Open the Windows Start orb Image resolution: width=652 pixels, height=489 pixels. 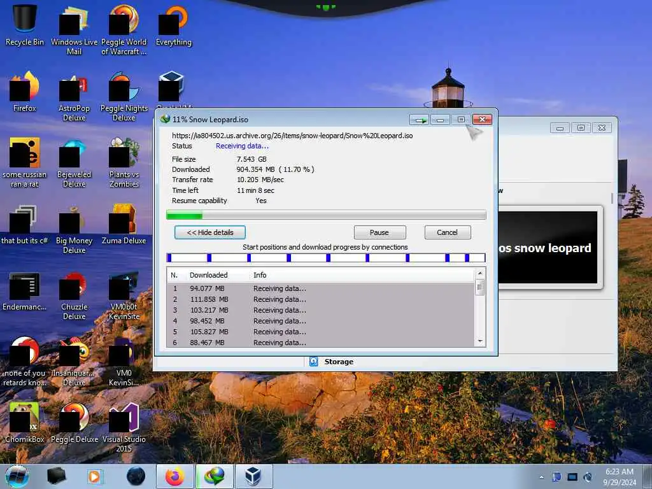click(x=17, y=476)
